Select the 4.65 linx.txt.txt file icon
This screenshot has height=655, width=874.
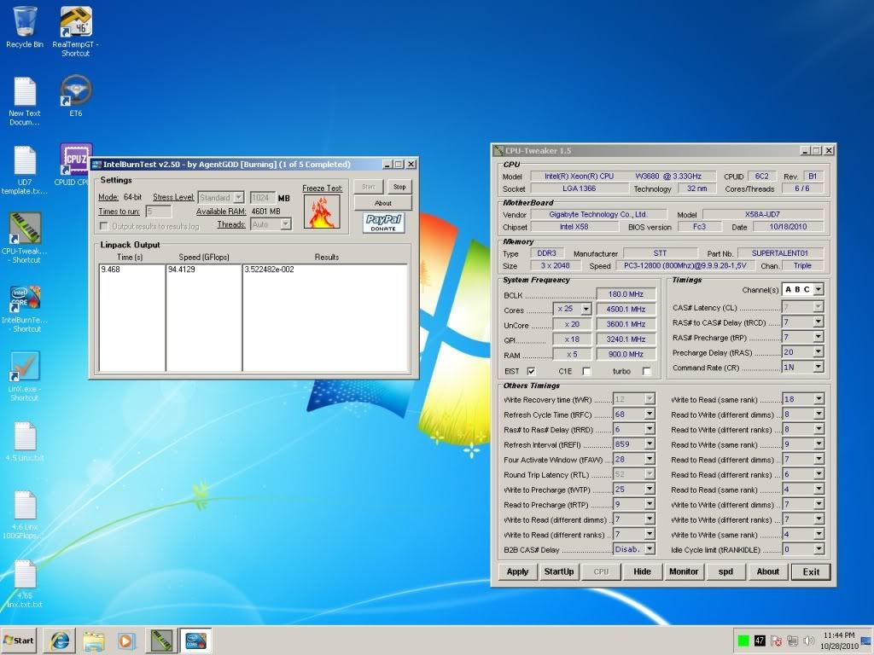click(x=25, y=583)
